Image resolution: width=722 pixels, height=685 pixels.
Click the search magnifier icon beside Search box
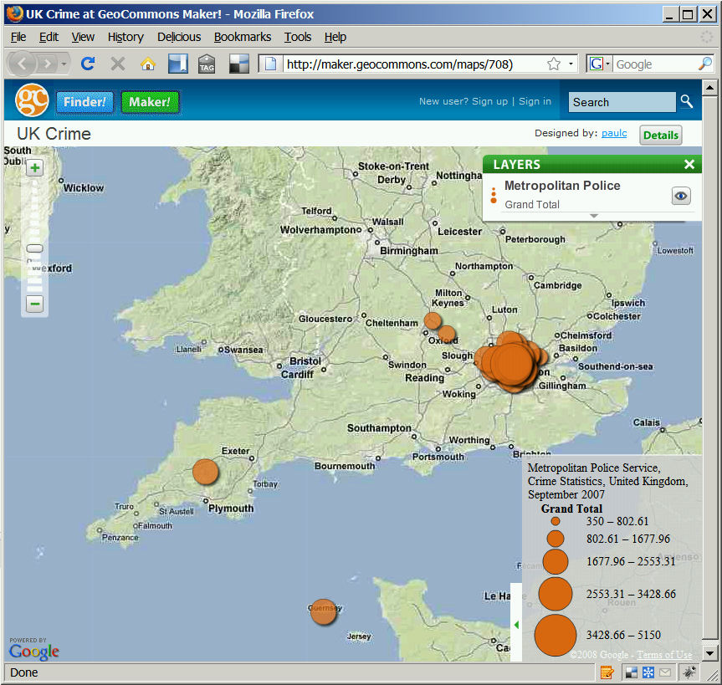686,102
